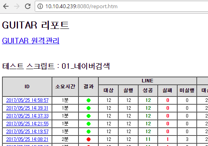Click the ID column header
This screenshot has width=208, height=146.
[x=27, y=87]
